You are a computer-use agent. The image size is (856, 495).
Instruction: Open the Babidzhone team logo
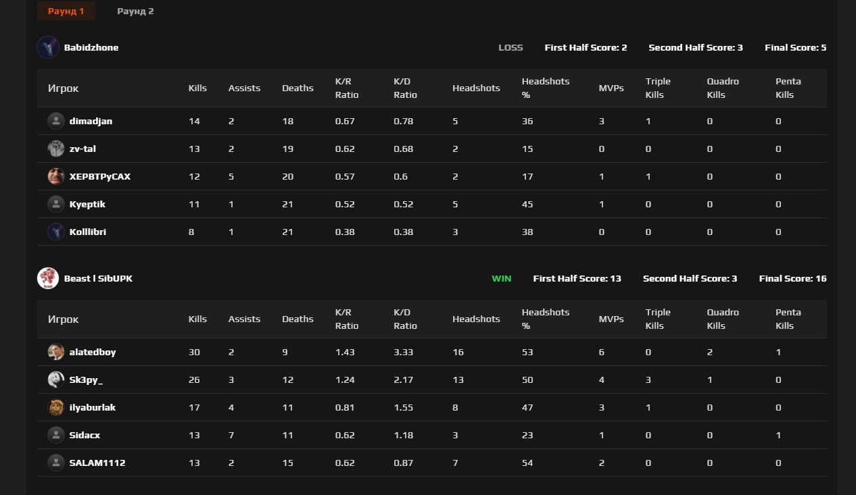pyautogui.click(x=48, y=47)
